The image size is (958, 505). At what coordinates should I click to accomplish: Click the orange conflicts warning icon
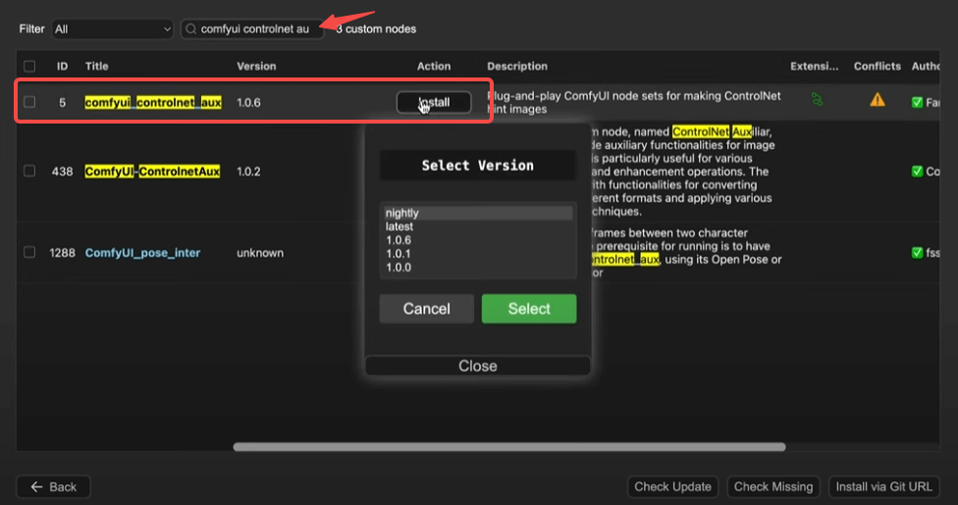click(877, 100)
